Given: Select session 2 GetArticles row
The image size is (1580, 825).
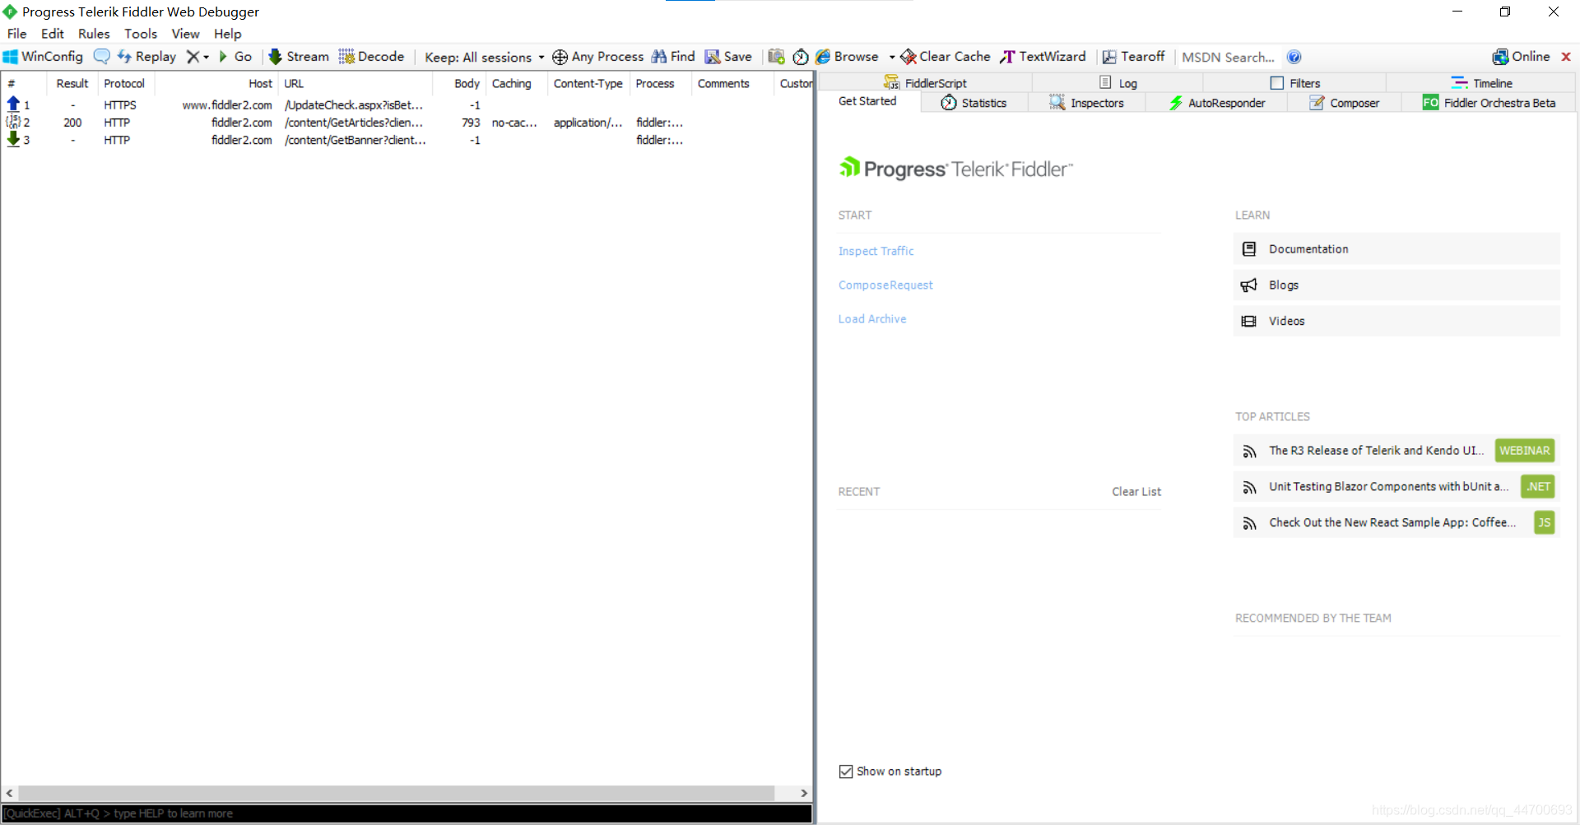Looking at the screenshot, I should click(x=407, y=123).
